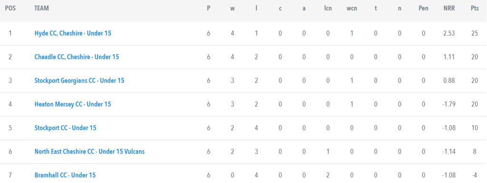Click the TEAM column header
Image resolution: width=487 pixels, height=183 pixels.
coord(42,9)
